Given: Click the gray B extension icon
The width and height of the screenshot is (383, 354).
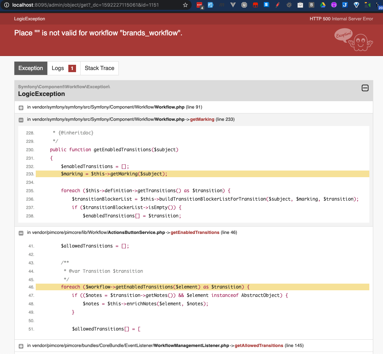Looking at the screenshot, I should [312, 5].
